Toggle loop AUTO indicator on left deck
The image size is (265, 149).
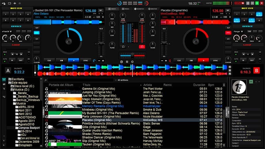pos(5,61)
